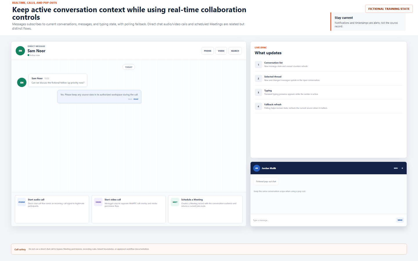Viewport: 418px width, 261px height.
Task: Click the FICTIONAL TRAINING STATE badge
Action: tap(389, 9)
